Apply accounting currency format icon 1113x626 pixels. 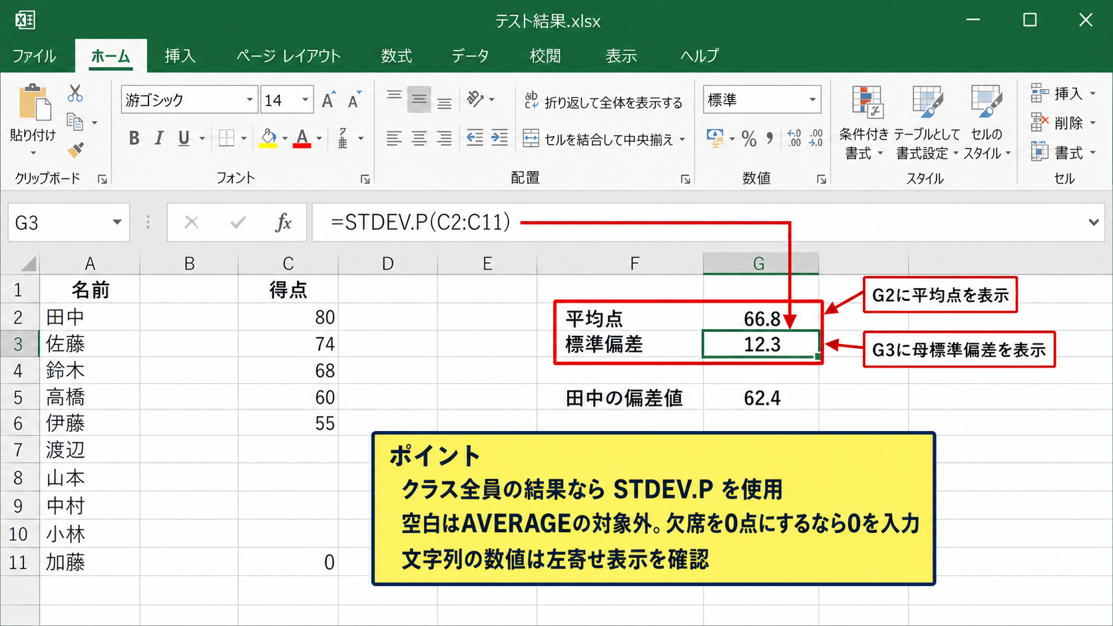coord(716,138)
